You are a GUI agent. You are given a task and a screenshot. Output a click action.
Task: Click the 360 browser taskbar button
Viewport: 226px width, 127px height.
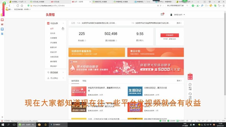click(x=27, y=125)
